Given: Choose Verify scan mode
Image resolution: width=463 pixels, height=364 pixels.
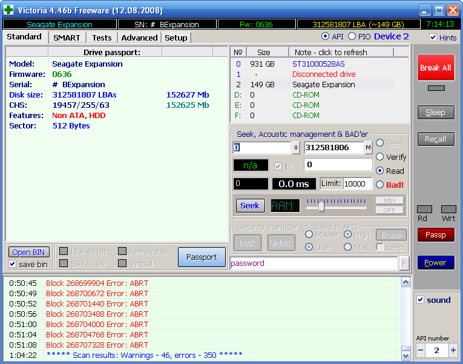Looking at the screenshot, I should click(x=379, y=157).
